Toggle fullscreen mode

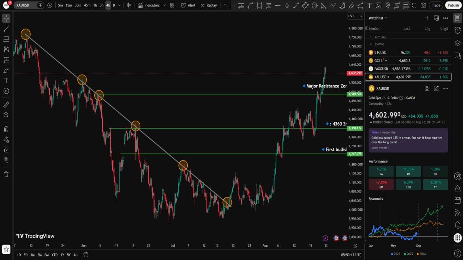pos(415,5)
